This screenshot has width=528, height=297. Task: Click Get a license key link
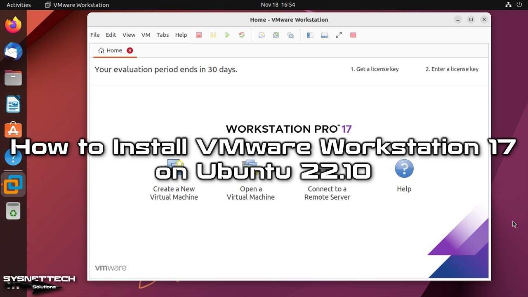pos(375,69)
